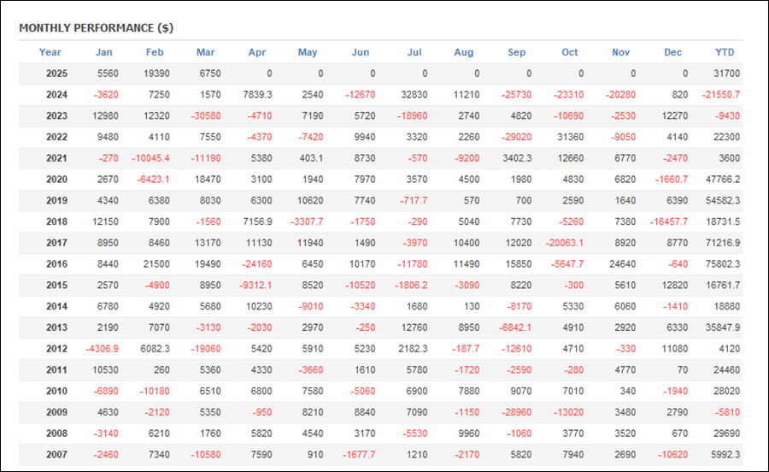This screenshot has height=472, width=769.
Task: Click the -10045.4 cell for Feb 2021
Action: click(150, 158)
